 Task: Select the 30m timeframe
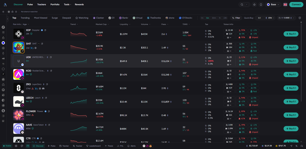tap(214, 18)
